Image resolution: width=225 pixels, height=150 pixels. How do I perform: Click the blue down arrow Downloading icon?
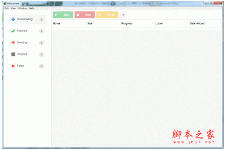13,19
